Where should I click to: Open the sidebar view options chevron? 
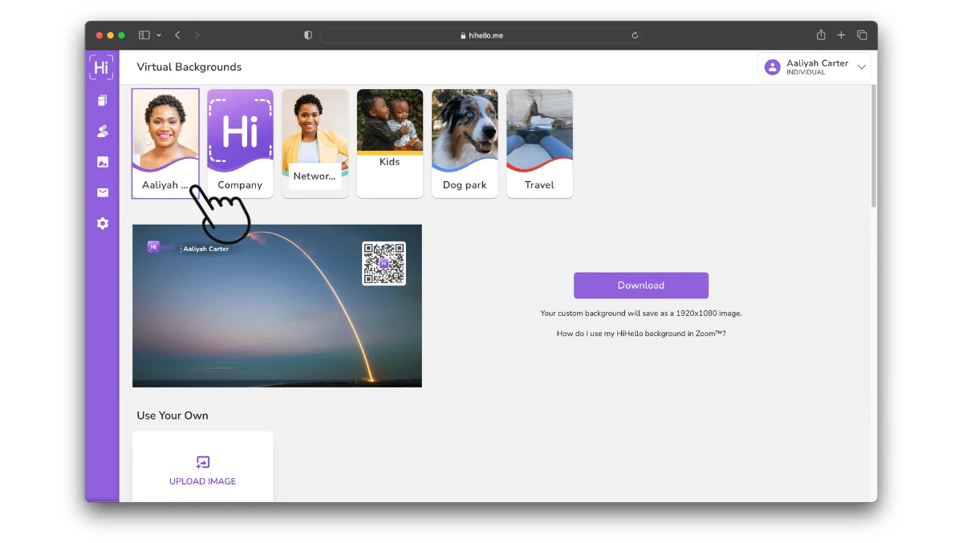point(157,34)
